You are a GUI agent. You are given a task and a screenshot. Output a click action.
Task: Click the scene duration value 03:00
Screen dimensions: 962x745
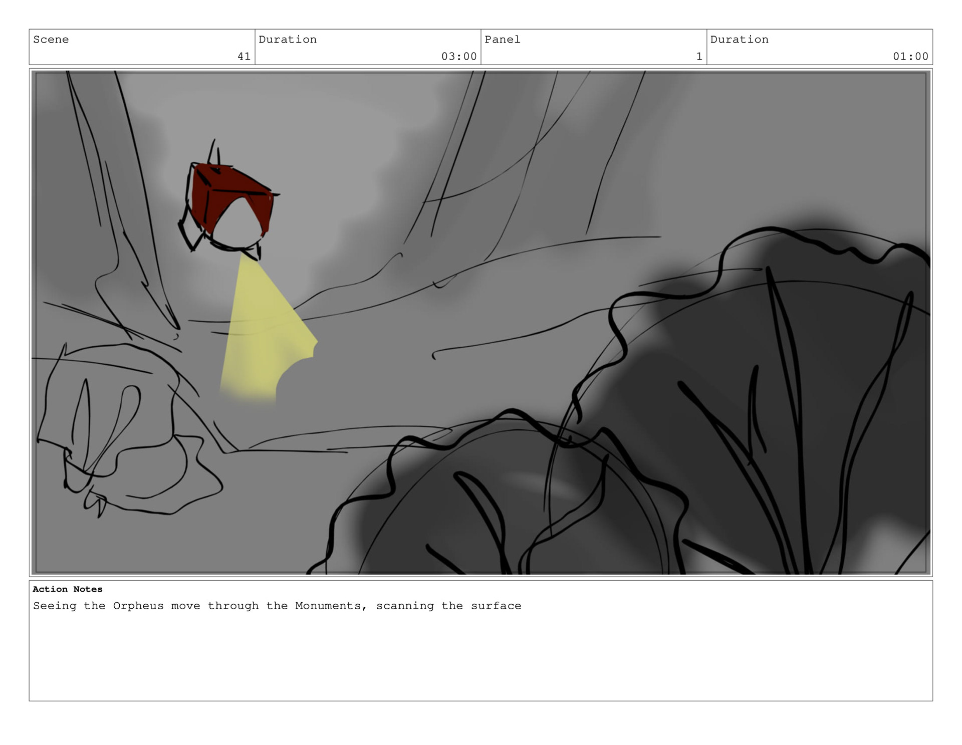(x=458, y=57)
